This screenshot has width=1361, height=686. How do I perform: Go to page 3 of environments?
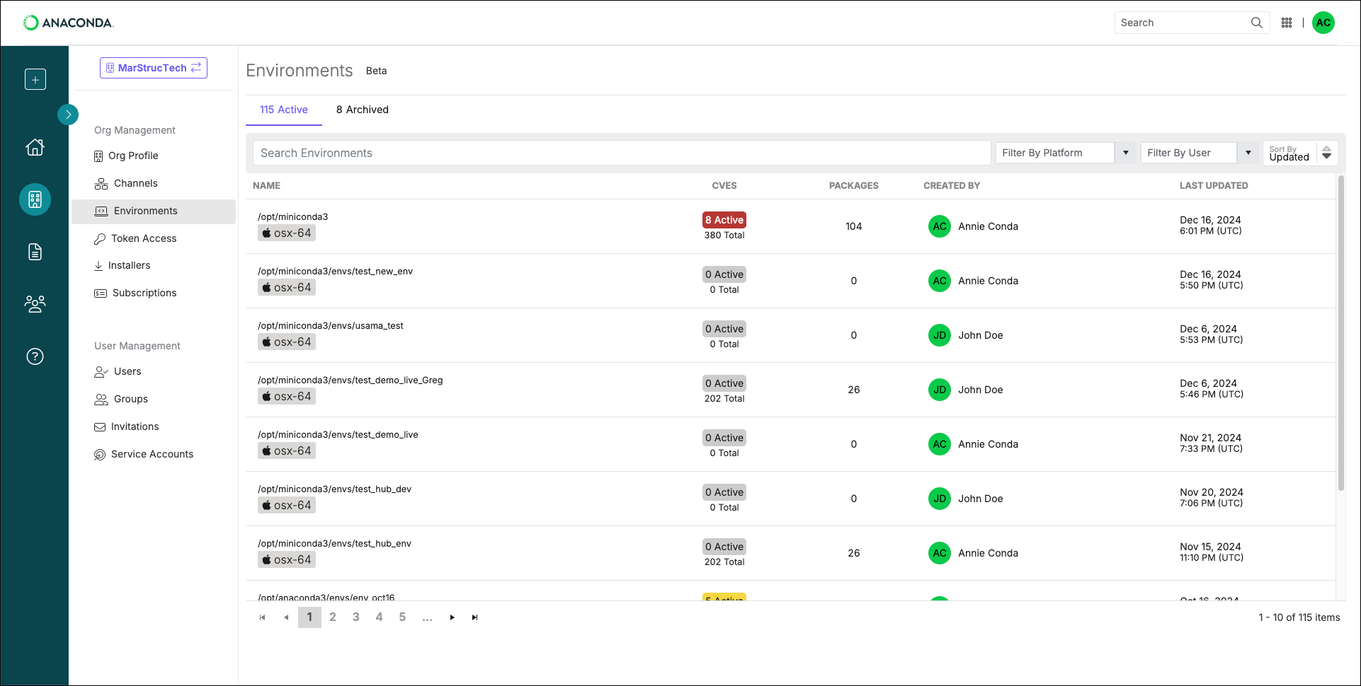[356, 617]
